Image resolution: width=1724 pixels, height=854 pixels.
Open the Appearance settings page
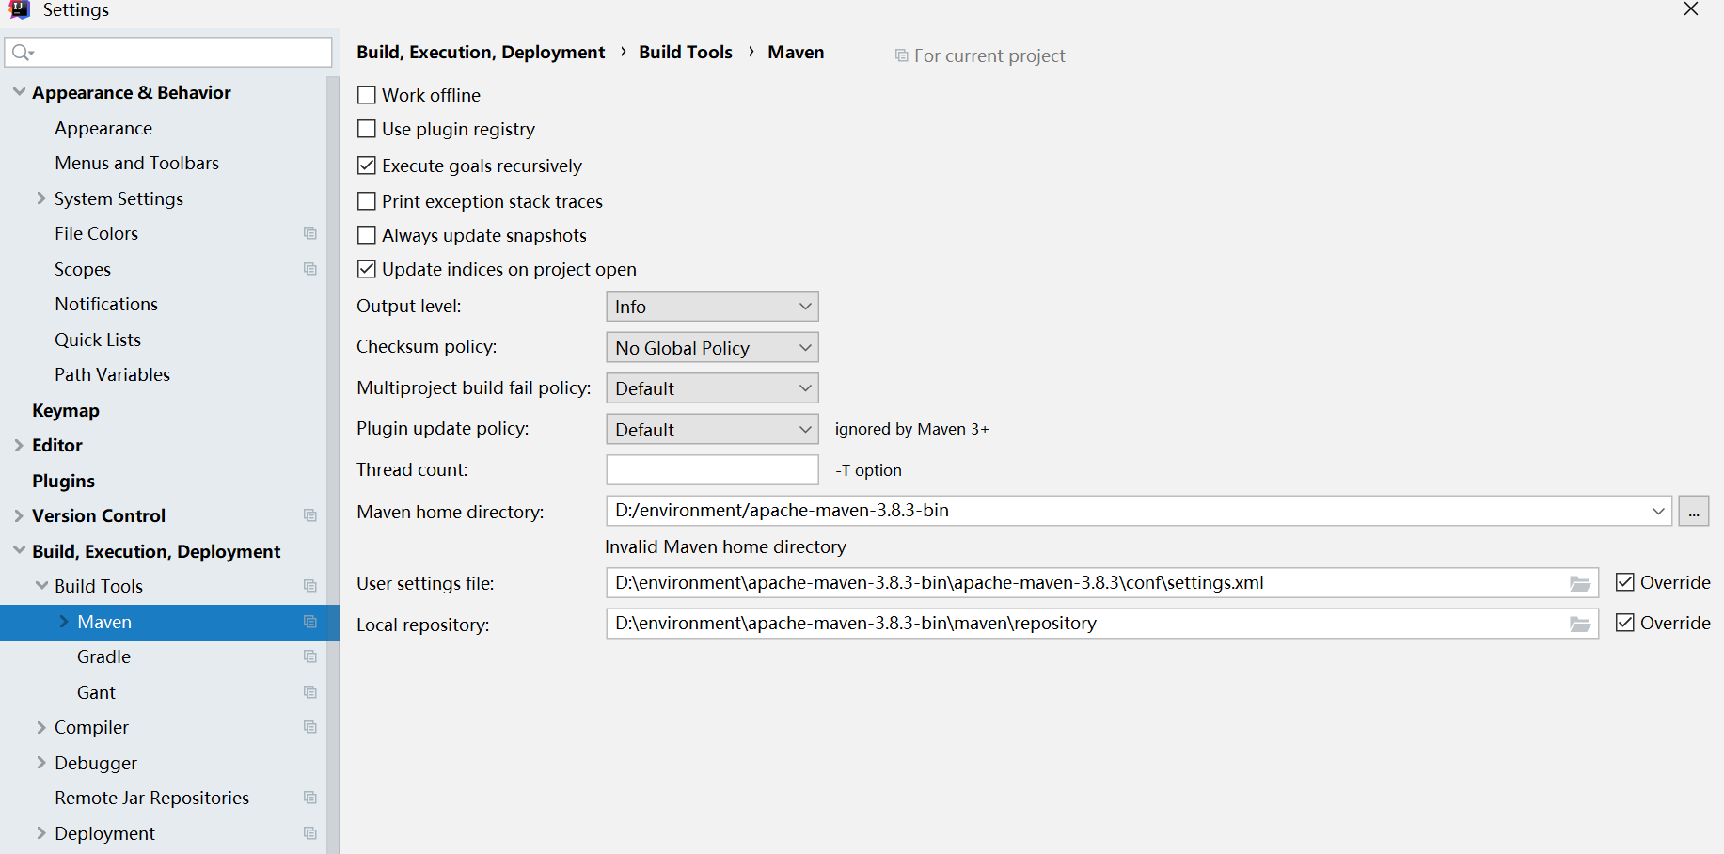click(x=103, y=128)
